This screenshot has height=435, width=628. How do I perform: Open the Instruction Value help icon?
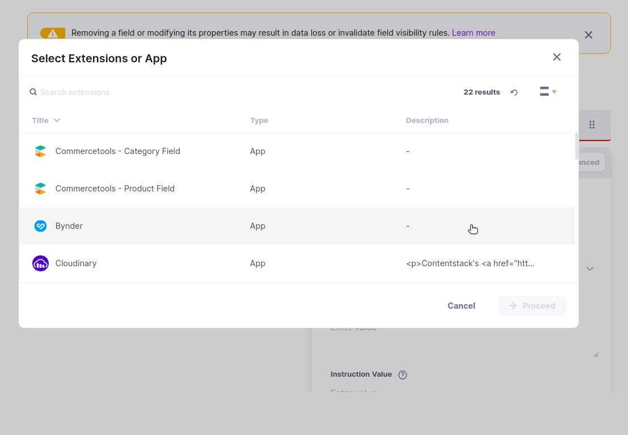[402, 375]
